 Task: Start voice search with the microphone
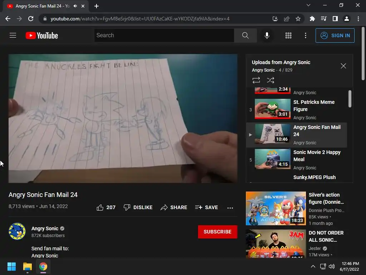267,35
